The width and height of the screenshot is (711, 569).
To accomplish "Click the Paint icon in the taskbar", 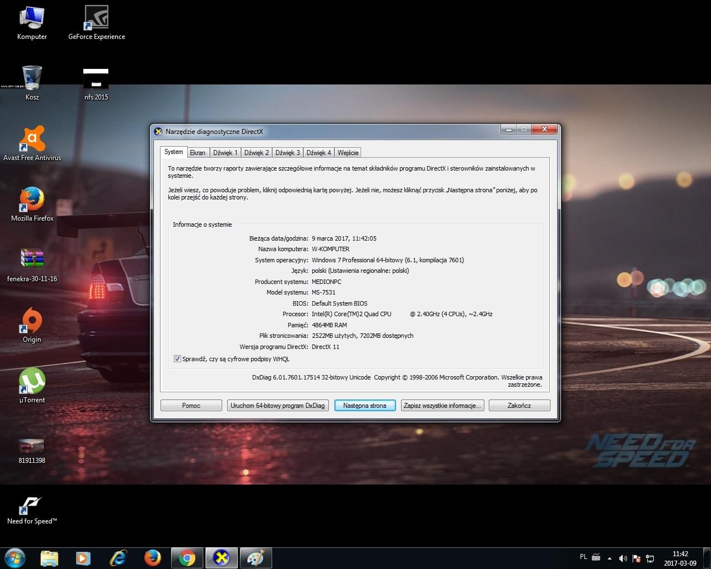I will pyautogui.click(x=256, y=558).
